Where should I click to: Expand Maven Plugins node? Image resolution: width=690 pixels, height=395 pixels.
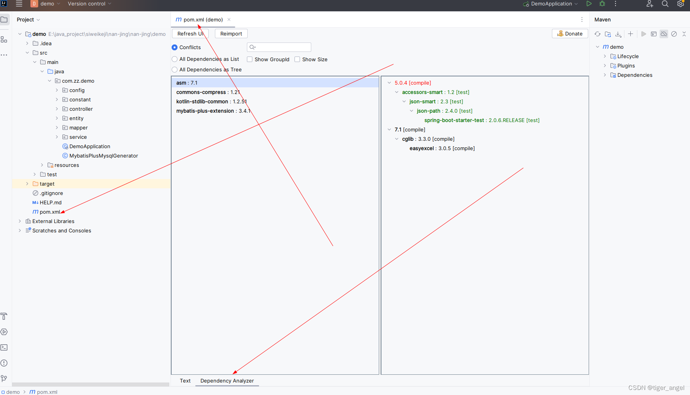(x=605, y=66)
